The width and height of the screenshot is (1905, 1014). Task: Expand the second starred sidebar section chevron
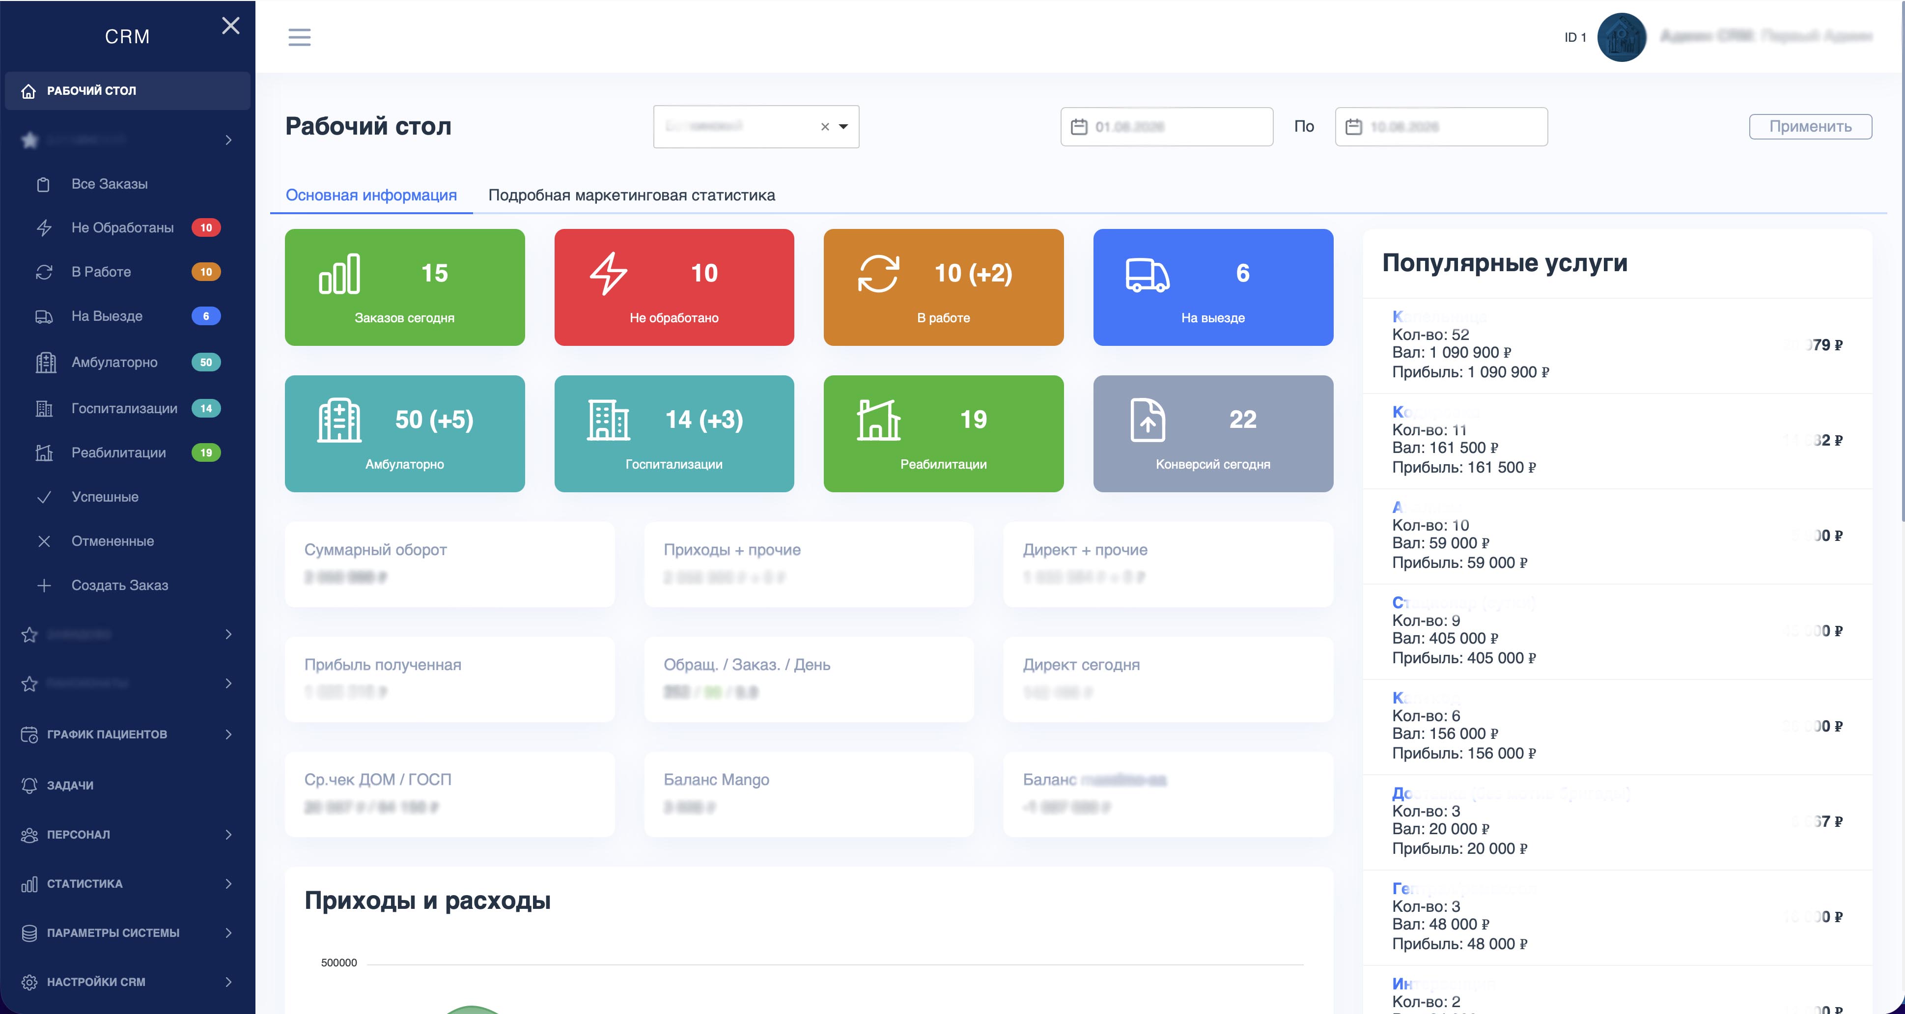[x=228, y=635]
